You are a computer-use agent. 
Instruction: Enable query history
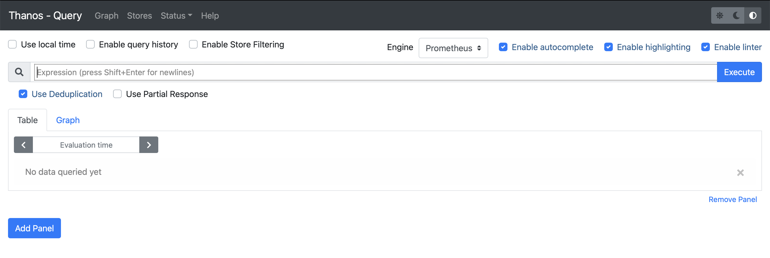90,44
